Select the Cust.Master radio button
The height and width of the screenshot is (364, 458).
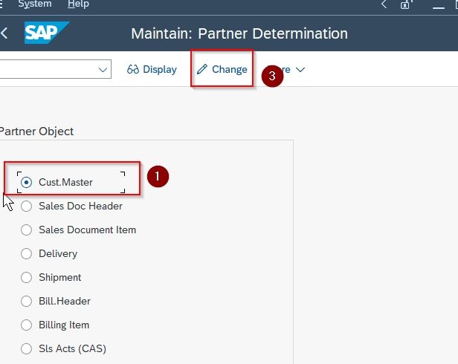pos(26,182)
